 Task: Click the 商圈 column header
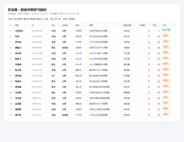pyautogui.click(x=91, y=25)
